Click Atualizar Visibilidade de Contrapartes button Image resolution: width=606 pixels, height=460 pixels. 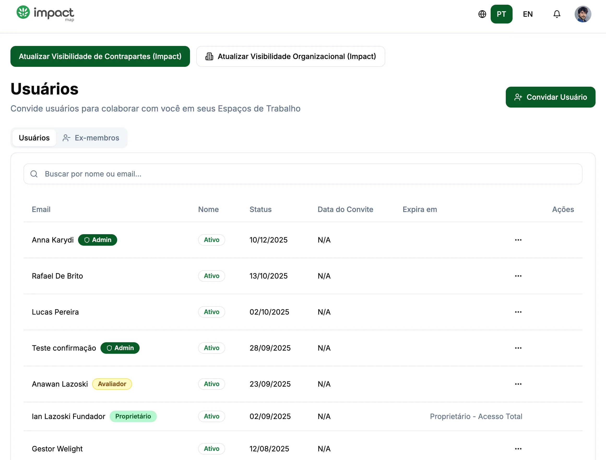point(100,56)
